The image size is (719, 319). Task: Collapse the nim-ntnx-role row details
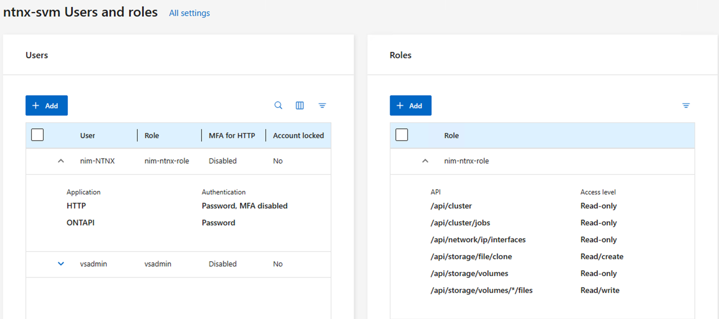(x=425, y=161)
